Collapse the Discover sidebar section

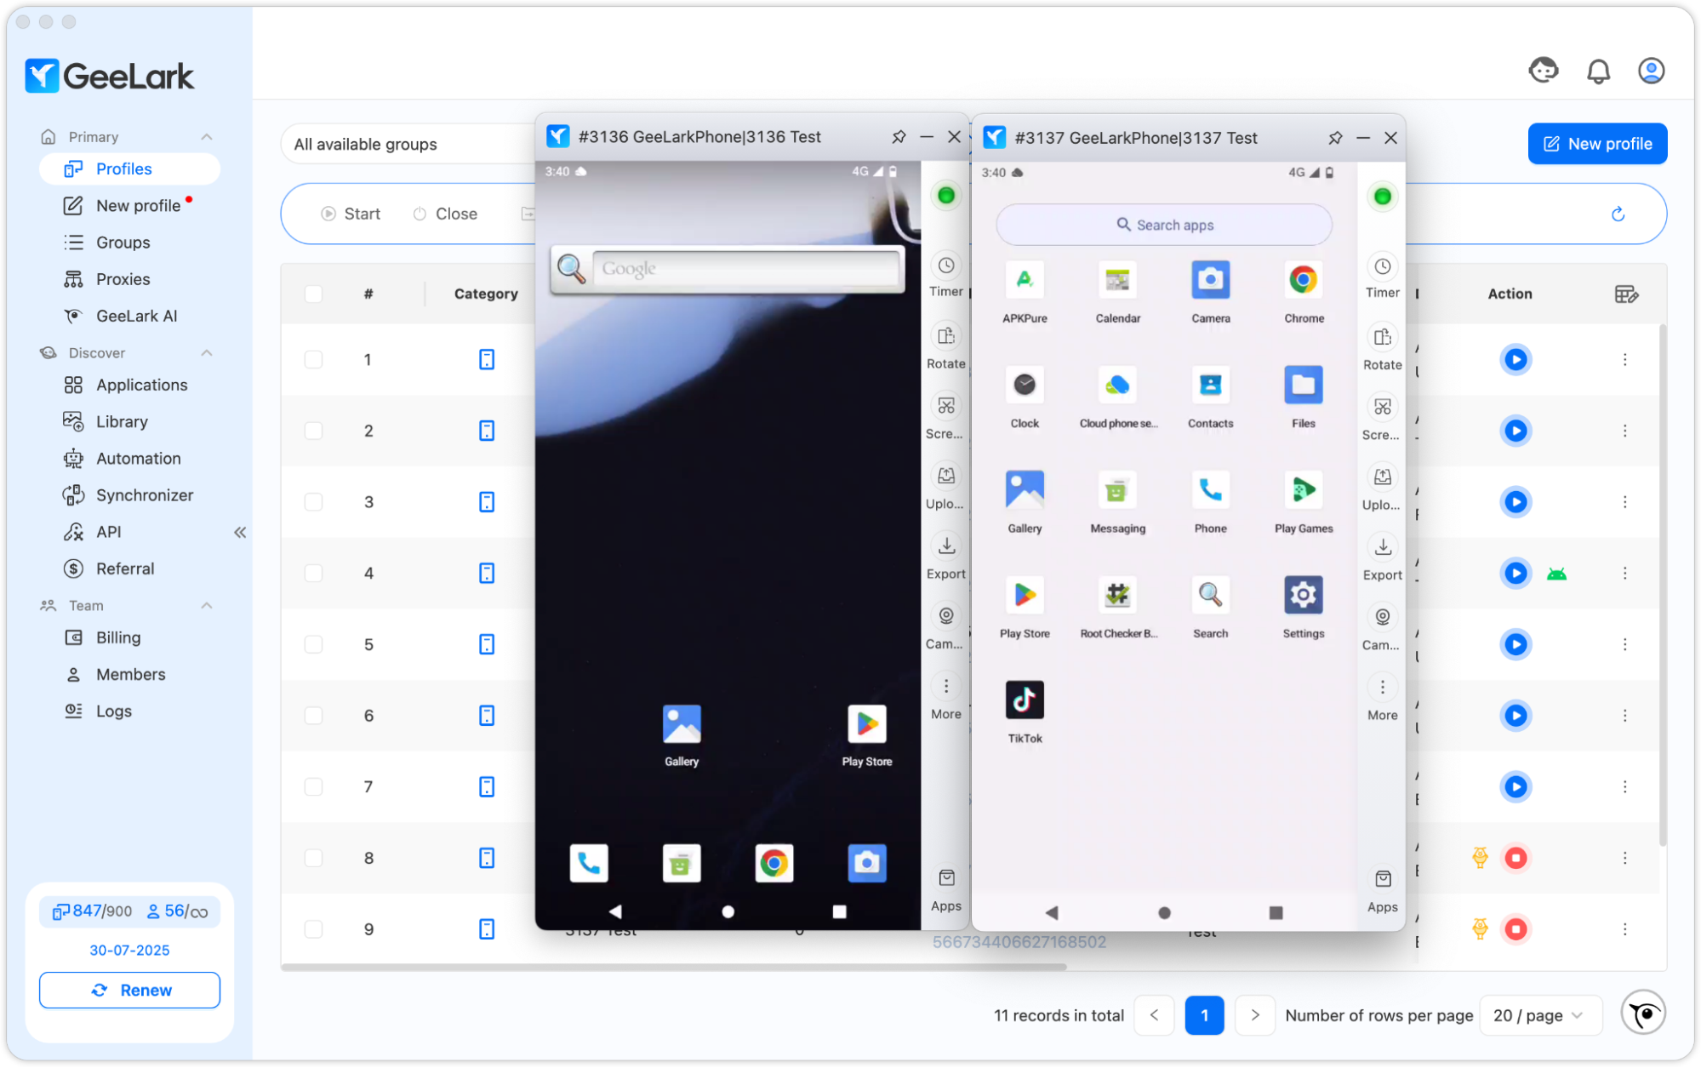pos(207,352)
